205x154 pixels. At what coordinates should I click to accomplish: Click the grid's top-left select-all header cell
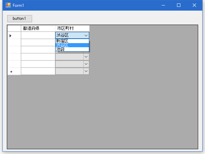(x=14, y=28)
